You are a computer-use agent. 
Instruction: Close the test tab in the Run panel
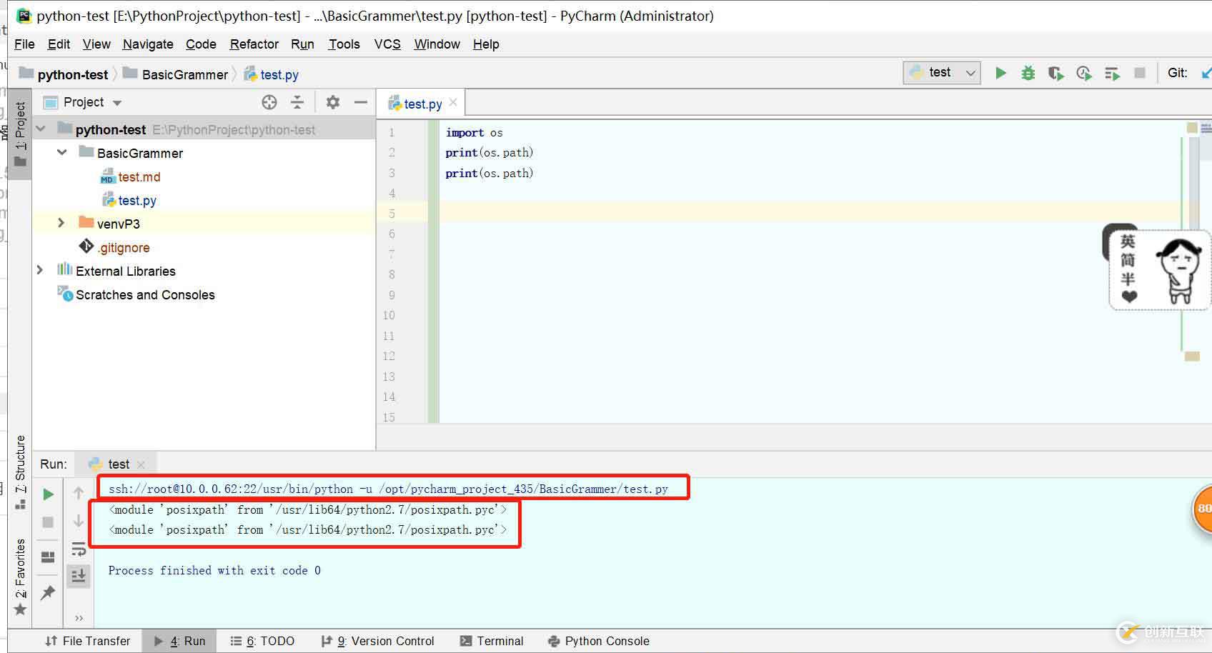pos(141,464)
